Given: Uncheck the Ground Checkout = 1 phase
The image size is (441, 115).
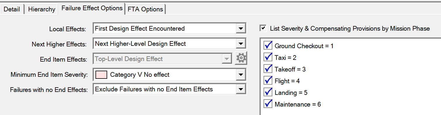Looking at the screenshot, I should pos(268,46).
